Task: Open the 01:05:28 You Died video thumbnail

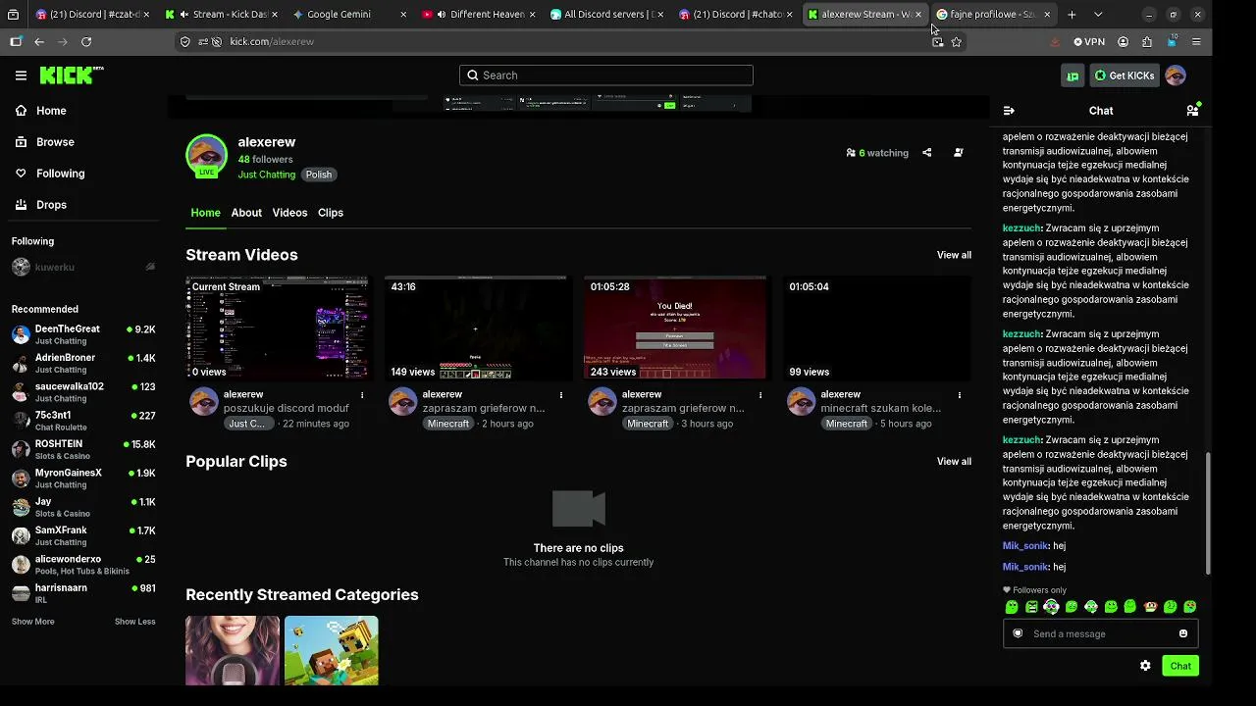Action: click(x=675, y=328)
